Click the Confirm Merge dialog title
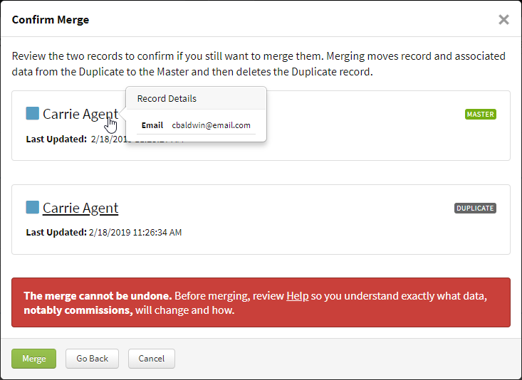 click(x=51, y=20)
